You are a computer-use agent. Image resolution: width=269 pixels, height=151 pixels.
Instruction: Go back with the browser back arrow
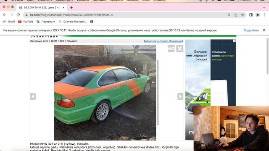[5, 15]
